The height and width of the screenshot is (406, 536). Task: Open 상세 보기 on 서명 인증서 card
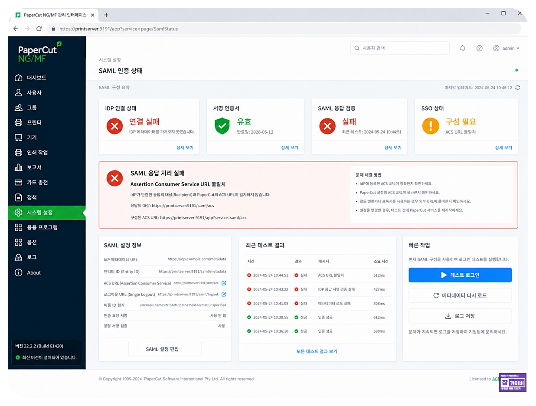tap(290, 147)
